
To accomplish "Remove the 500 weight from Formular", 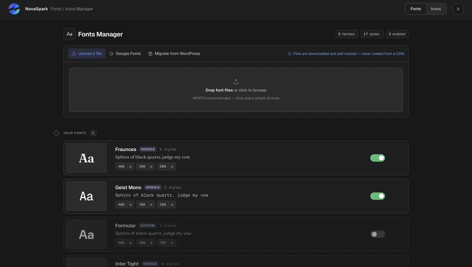I will (151, 243).
